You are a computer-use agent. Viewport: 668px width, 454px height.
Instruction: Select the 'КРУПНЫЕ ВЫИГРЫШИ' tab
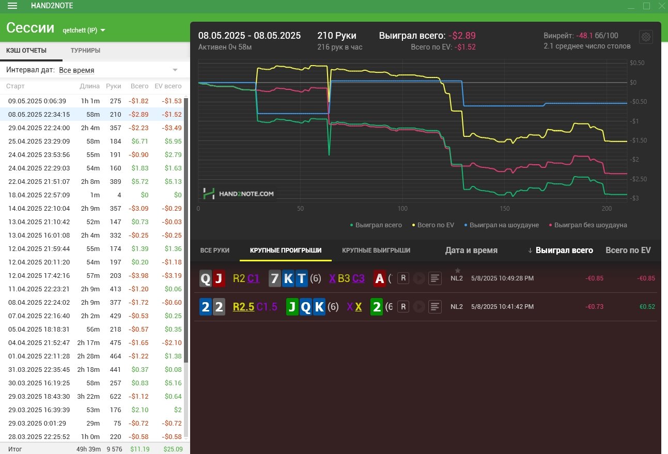click(x=376, y=250)
